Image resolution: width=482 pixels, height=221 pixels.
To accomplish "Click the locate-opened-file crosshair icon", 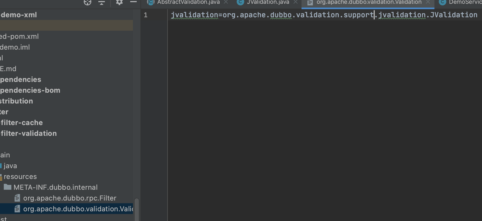I will point(88,2).
